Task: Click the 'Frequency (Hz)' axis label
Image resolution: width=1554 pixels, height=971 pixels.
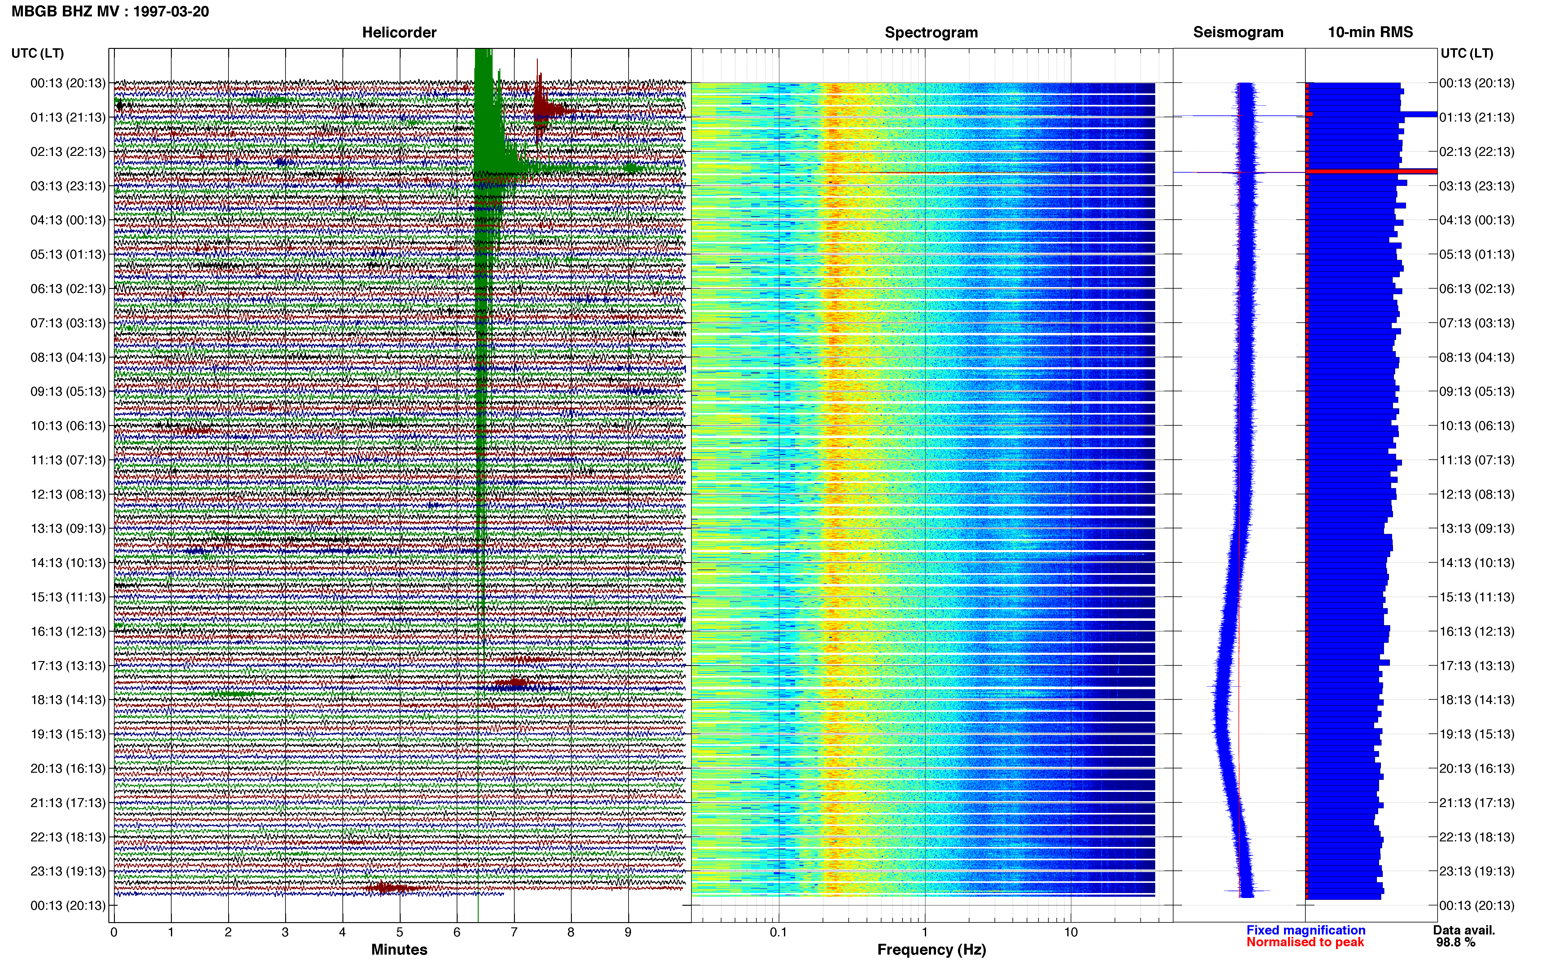Action: 931,950
